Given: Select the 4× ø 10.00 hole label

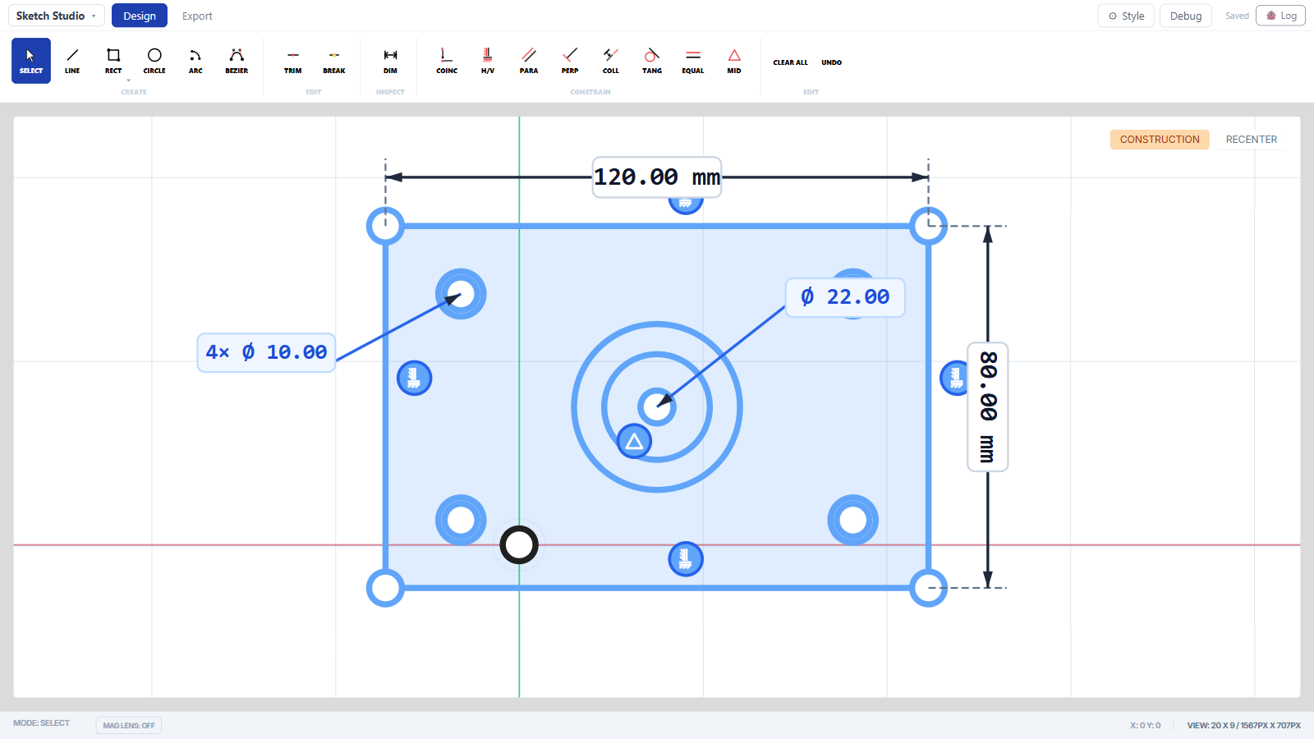Looking at the screenshot, I should coord(266,352).
